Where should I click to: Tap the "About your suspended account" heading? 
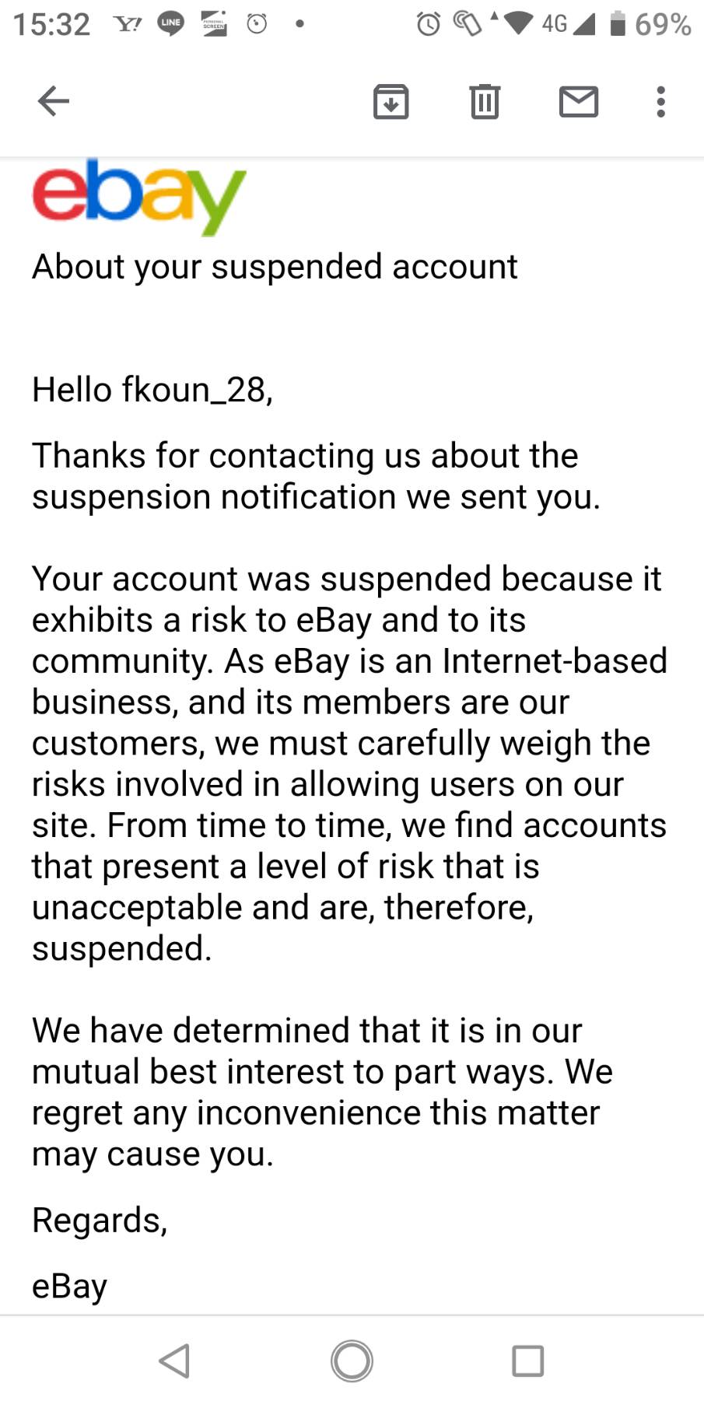click(275, 267)
